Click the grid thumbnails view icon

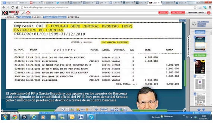tap(68, 109)
